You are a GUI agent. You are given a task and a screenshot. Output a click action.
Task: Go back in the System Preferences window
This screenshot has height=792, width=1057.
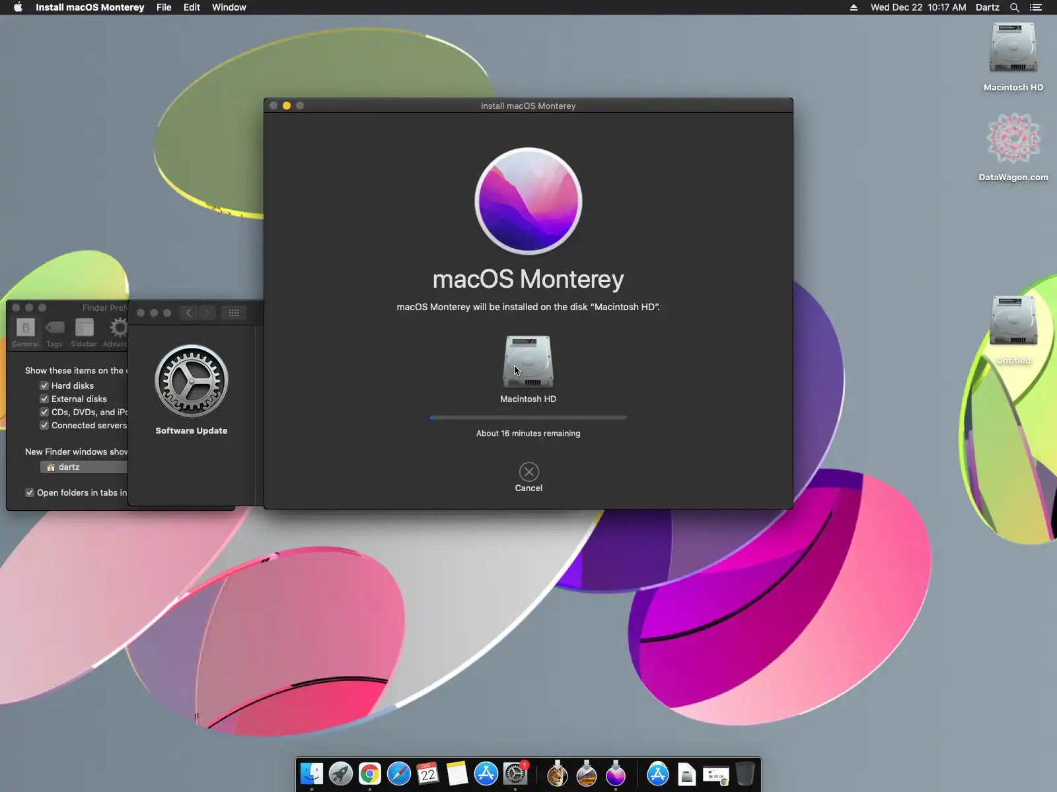[189, 313]
